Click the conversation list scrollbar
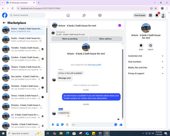170x136 pixels. (47, 60)
